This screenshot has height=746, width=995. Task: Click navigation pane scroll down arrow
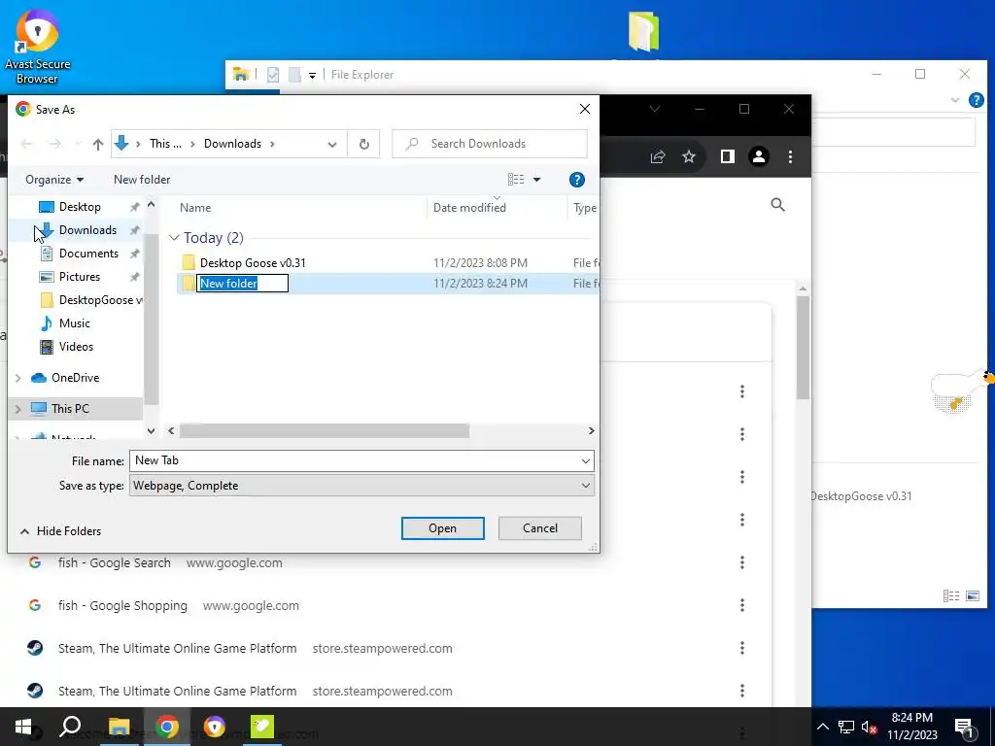[151, 430]
